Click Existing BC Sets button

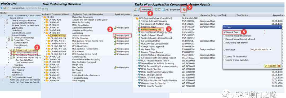pos(18,8)
